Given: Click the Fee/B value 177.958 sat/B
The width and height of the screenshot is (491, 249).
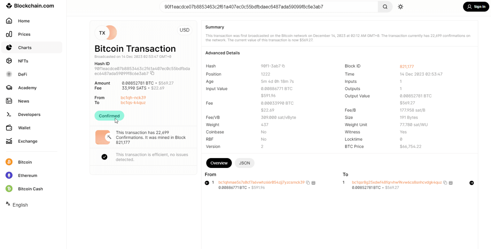Looking at the screenshot, I should click(412, 110).
